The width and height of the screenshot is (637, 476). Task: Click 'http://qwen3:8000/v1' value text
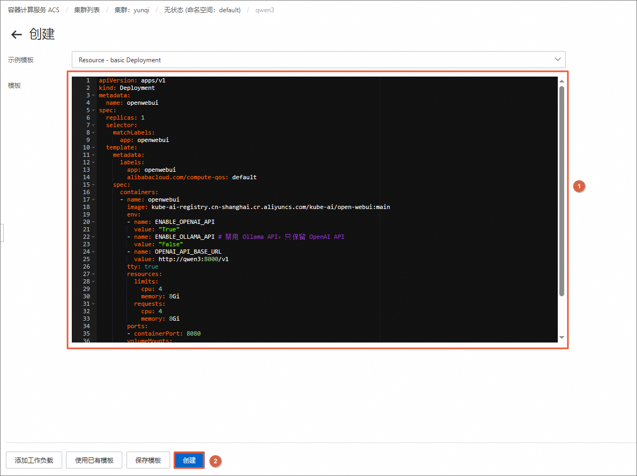[x=194, y=260]
